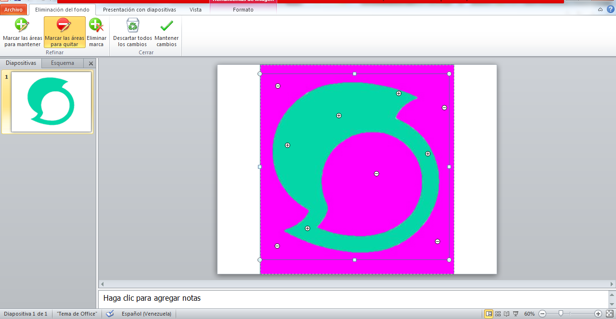Switch to Slide Sorter view icon

[x=498, y=314]
